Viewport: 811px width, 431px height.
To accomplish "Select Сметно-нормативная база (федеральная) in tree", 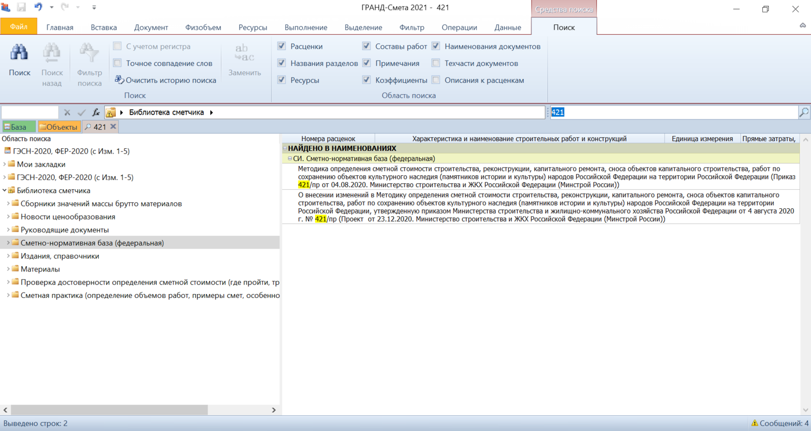I will pyautogui.click(x=92, y=243).
